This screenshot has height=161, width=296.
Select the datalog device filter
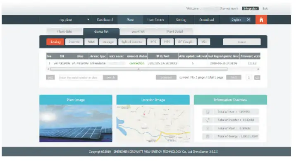(x=55, y=42)
